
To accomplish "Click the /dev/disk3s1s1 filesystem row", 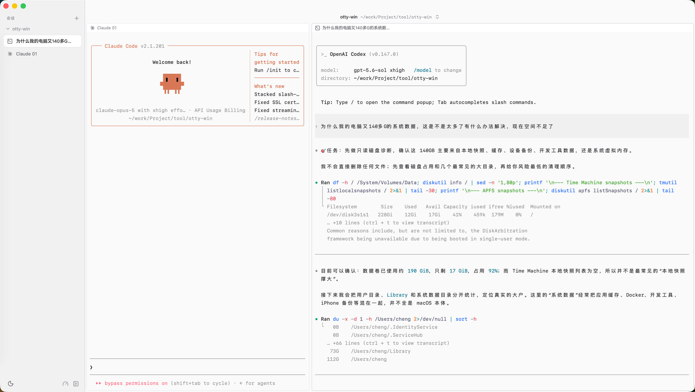I will coord(430,215).
